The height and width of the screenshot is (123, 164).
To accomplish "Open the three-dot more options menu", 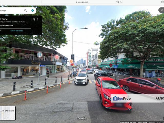I will click(x=38, y=19).
